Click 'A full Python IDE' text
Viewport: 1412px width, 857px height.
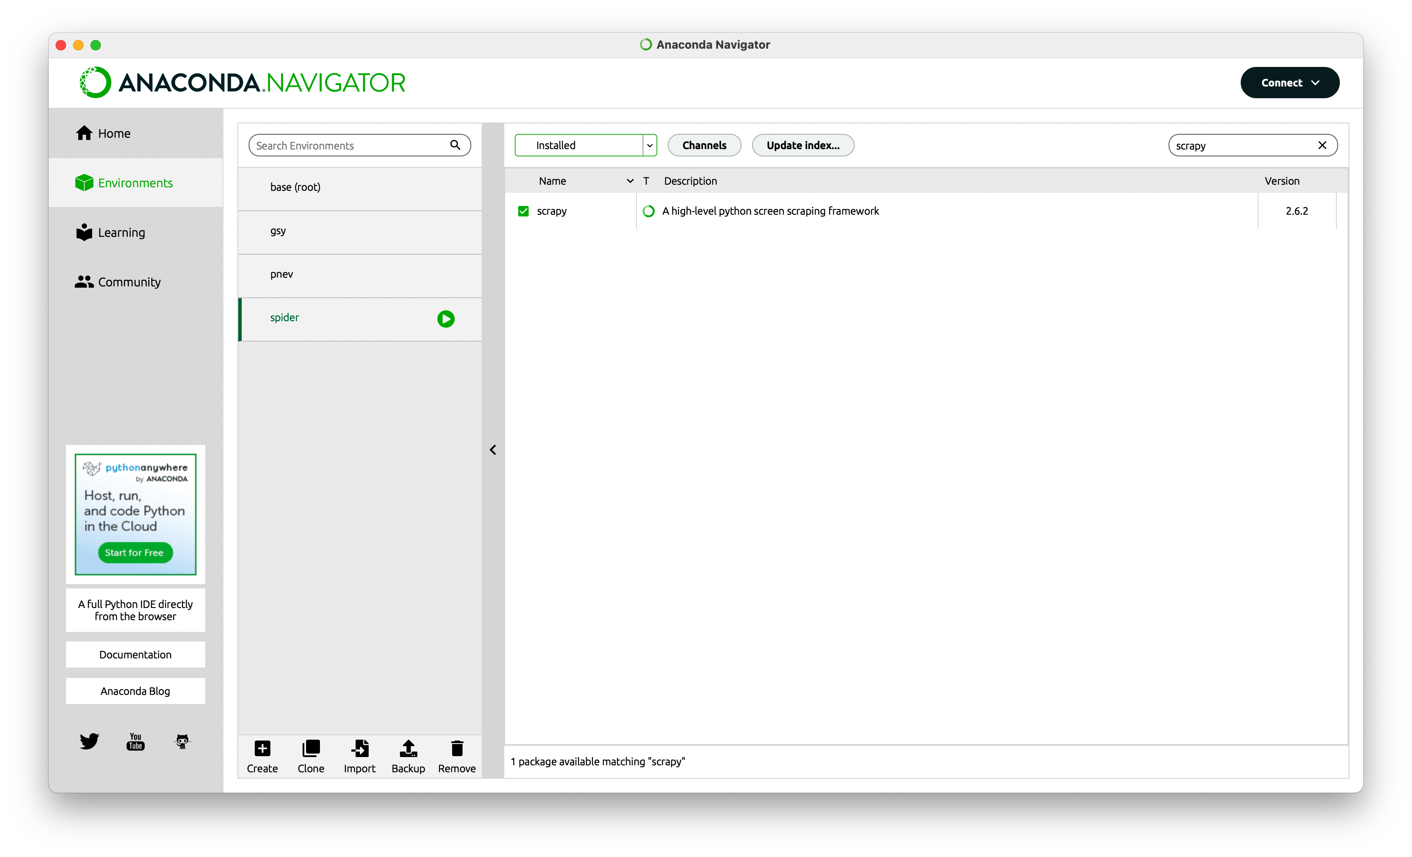(x=135, y=610)
